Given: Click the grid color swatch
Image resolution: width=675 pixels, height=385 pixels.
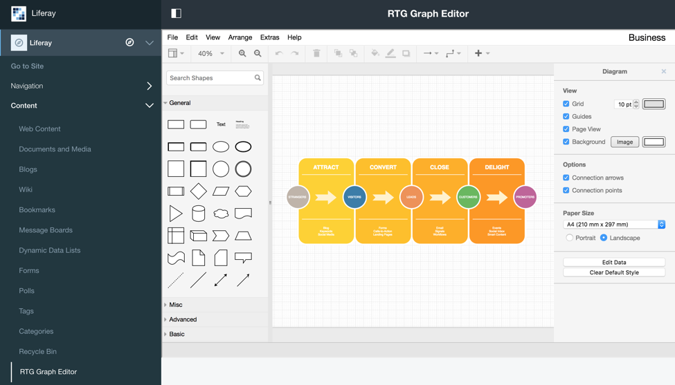Looking at the screenshot, I should point(654,104).
